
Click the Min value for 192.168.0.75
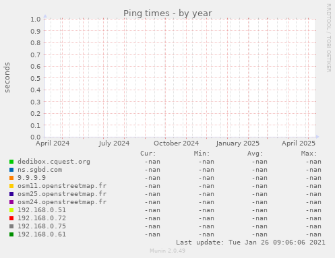[x=206, y=226]
